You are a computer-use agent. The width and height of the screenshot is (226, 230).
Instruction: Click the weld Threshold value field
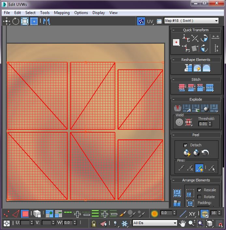coord(203,124)
